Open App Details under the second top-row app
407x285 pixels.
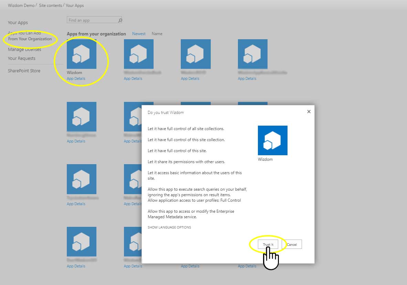coord(133,78)
